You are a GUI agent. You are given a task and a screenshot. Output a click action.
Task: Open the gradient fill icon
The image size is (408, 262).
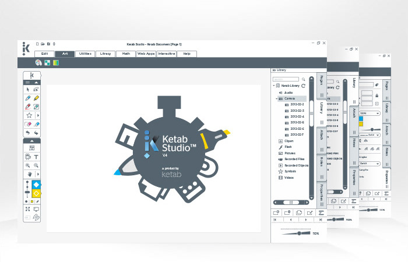click(56, 63)
